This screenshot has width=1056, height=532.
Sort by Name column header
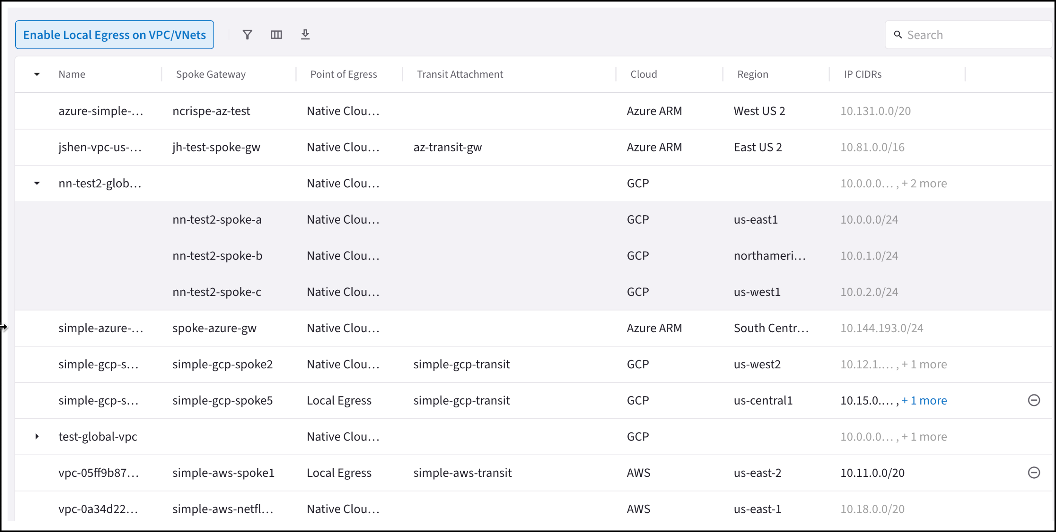(72, 74)
